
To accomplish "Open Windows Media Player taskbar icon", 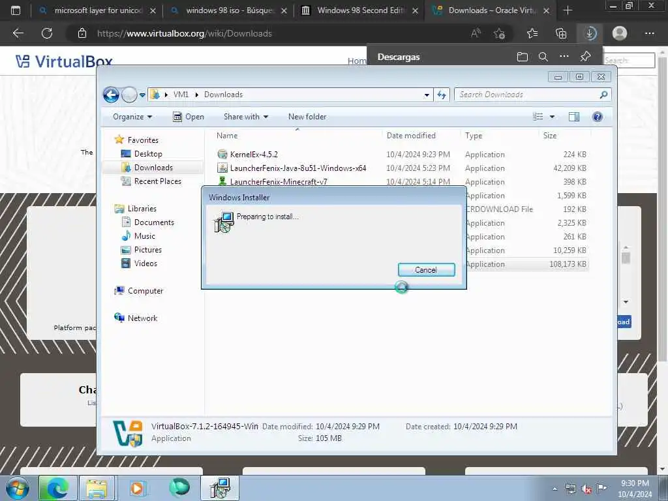I will 138,488.
